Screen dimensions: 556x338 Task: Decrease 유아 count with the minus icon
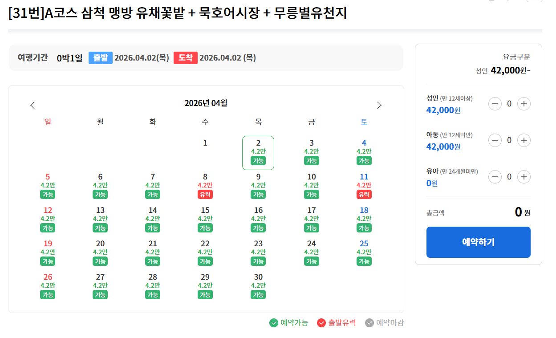click(495, 176)
